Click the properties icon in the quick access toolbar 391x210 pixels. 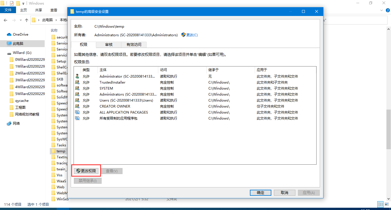click(11, 3)
